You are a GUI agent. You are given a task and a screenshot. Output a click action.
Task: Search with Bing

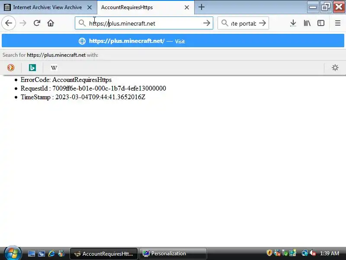point(32,68)
